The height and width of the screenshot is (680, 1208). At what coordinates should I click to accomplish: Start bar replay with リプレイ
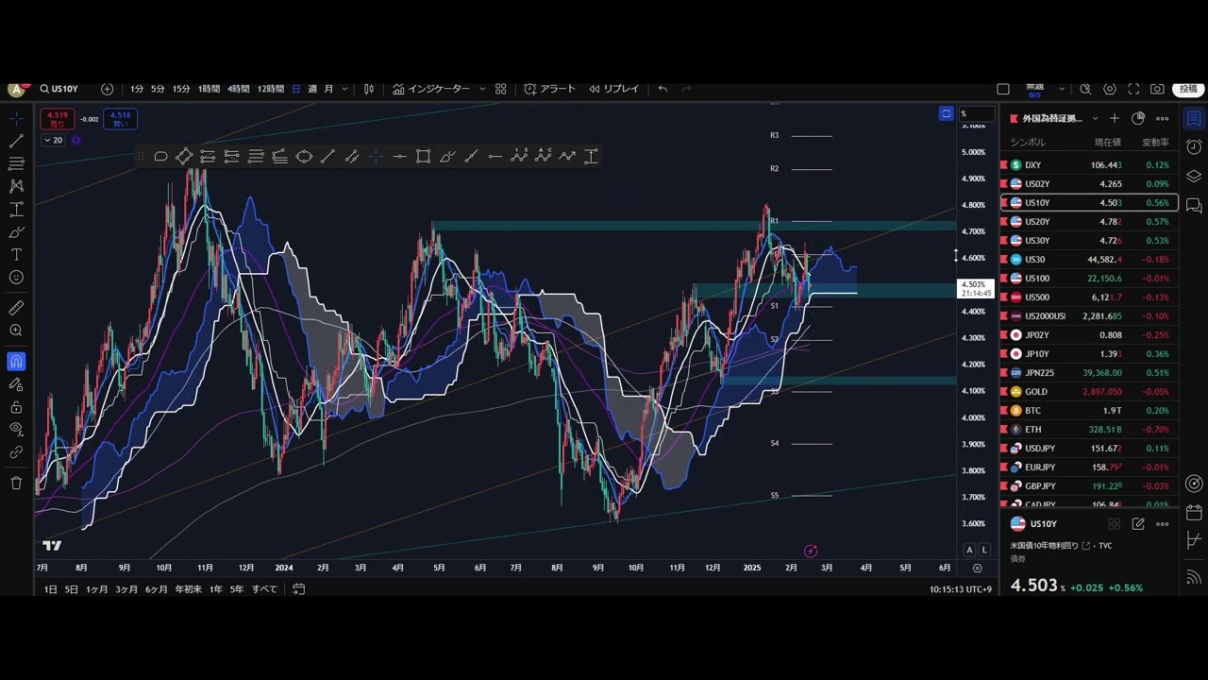click(x=614, y=89)
